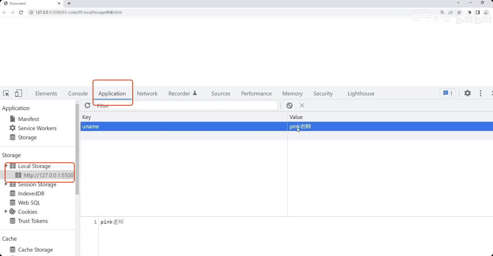
Task: Click the browser back arrow
Action: pyautogui.click(x=4, y=12)
